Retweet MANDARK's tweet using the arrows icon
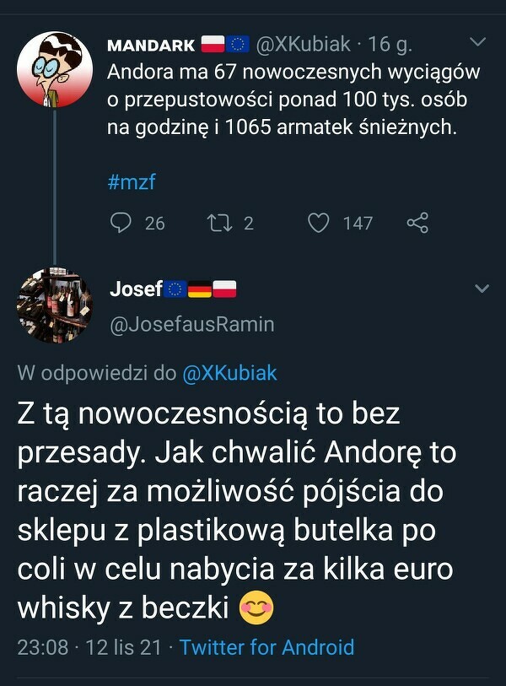Screen dimensions: 506x686 [x=218, y=223]
